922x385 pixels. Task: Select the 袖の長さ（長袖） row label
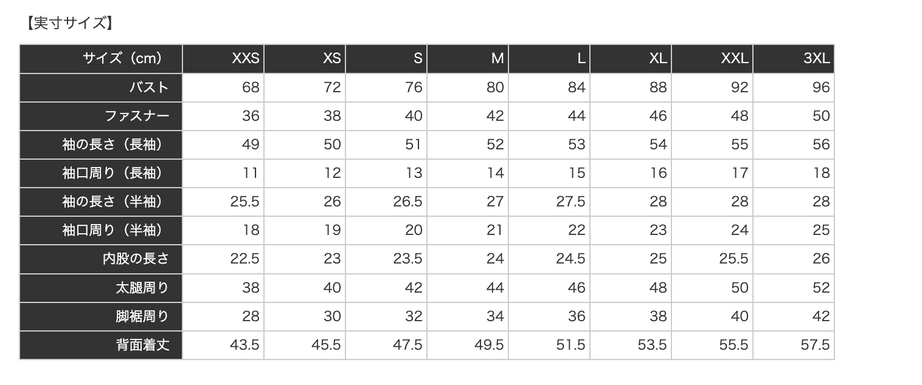click(114, 145)
